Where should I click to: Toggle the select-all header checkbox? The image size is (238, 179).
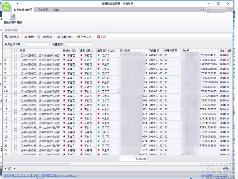click(15, 51)
